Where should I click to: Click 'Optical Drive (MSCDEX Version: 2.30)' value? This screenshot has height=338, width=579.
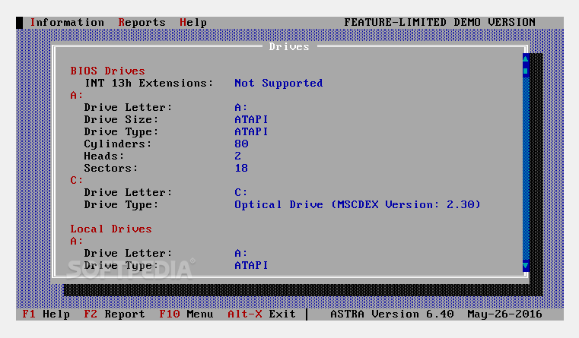click(357, 204)
